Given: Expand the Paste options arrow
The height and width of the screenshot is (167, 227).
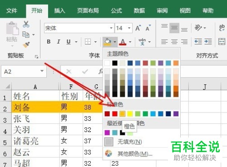Looking at the screenshot, I should 12,46.
